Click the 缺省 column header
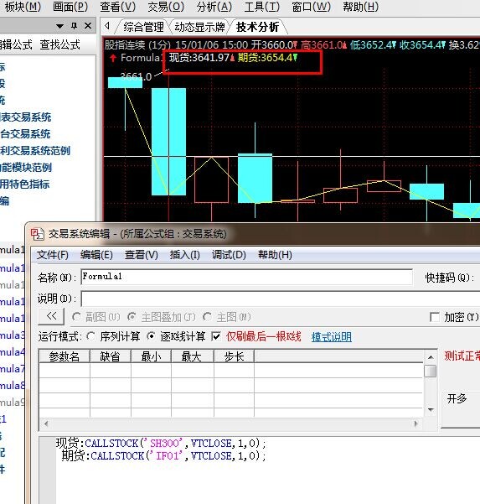The width and height of the screenshot is (480, 504). (x=110, y=356)
